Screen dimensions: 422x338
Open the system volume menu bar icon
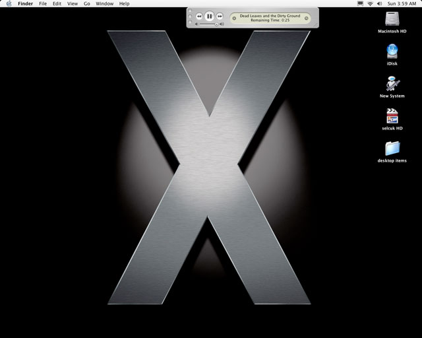(x=380, y=3)
